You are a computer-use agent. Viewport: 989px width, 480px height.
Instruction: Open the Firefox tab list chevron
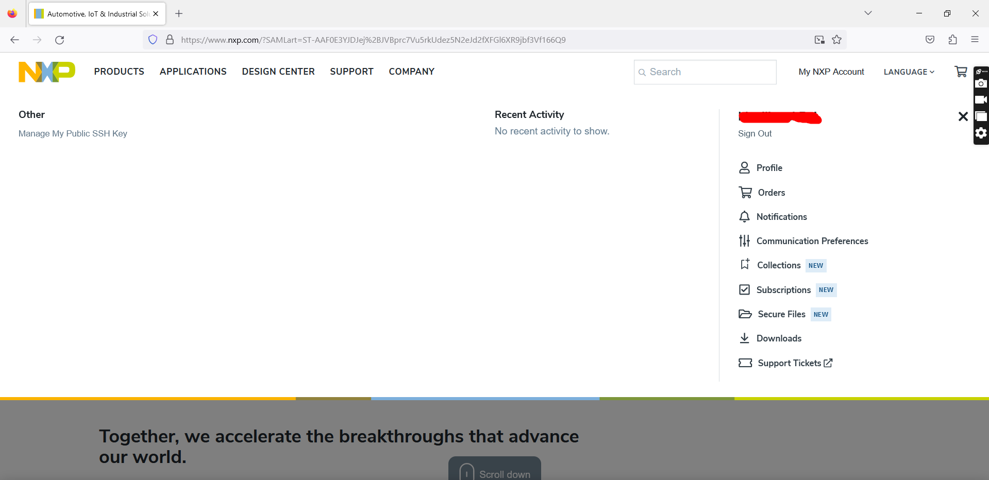(x=868, y=13)
